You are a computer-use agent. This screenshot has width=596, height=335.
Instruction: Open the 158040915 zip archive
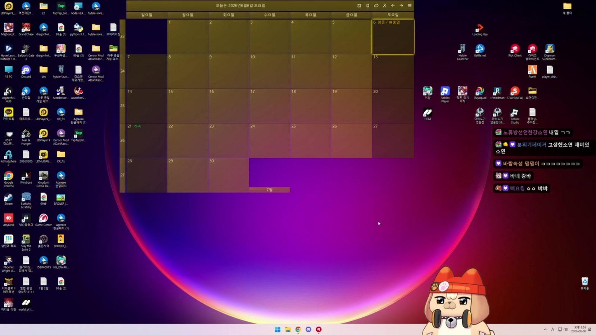[43, 262]
